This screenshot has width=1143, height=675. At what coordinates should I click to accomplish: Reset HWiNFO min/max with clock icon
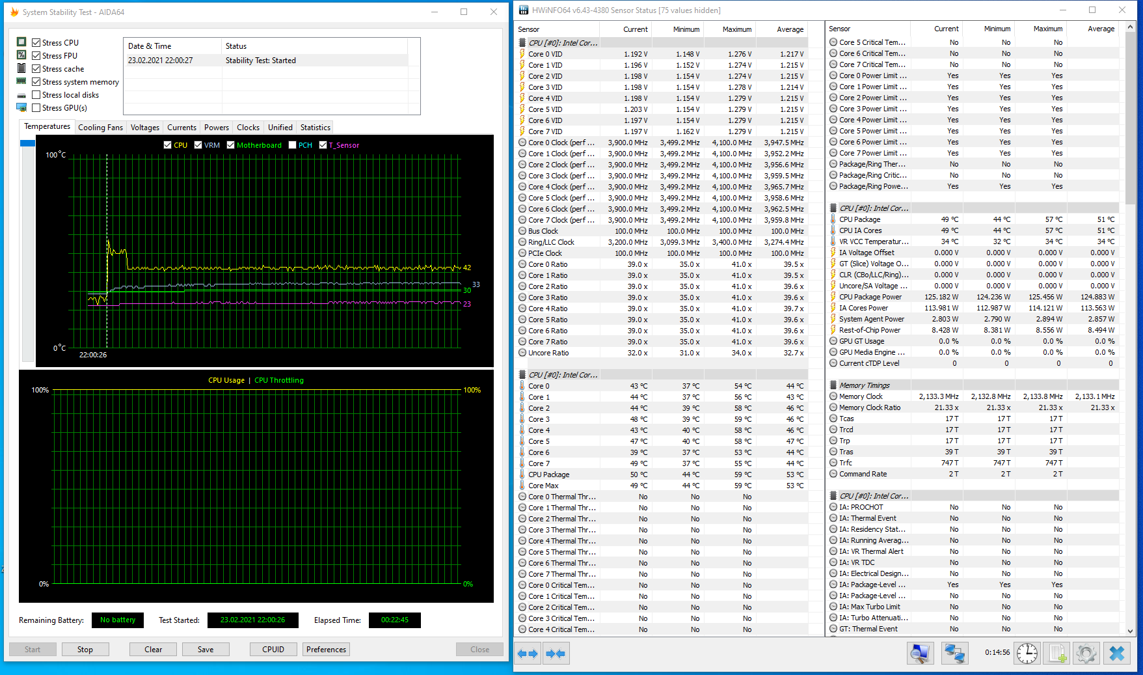tap(1028, 653)
